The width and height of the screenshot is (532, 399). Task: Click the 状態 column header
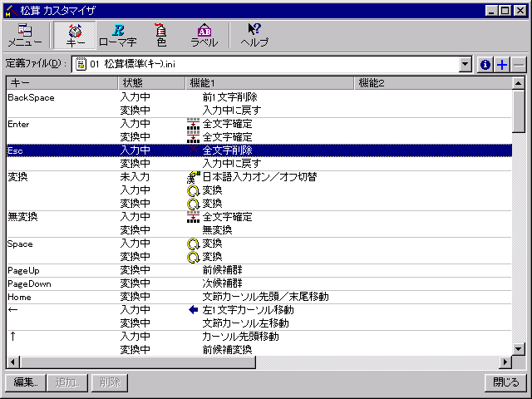click(x=151, y=83)
